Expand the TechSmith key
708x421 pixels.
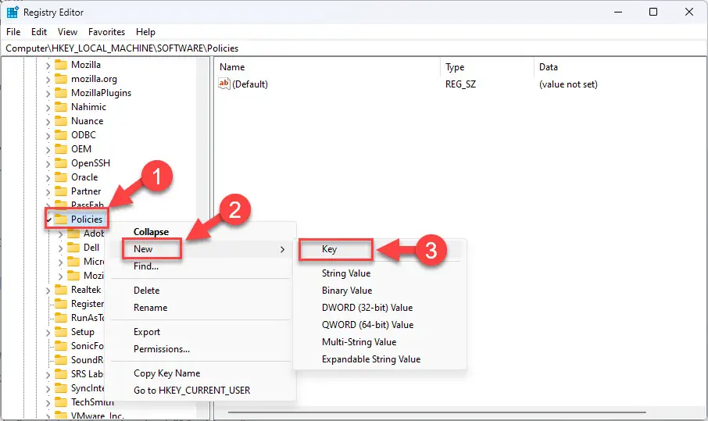pyautogui.click(x=48, y=402)
